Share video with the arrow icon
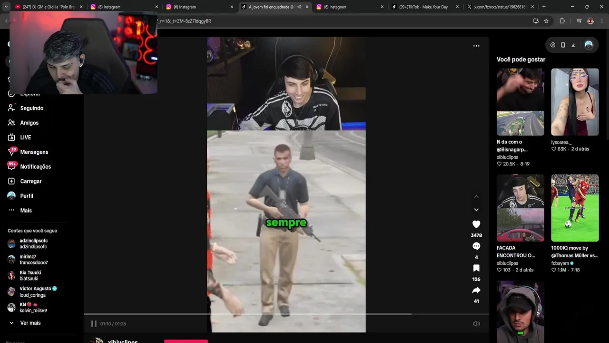609x343 pixels. 476,290
